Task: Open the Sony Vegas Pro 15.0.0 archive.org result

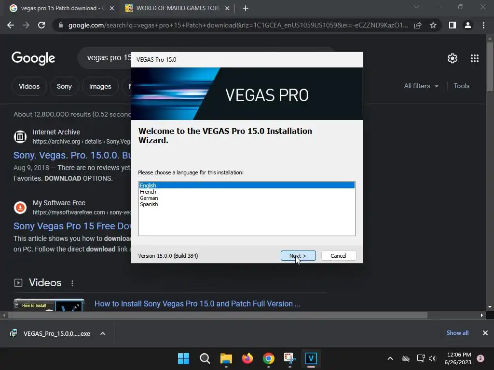Action: pos(72,155)
